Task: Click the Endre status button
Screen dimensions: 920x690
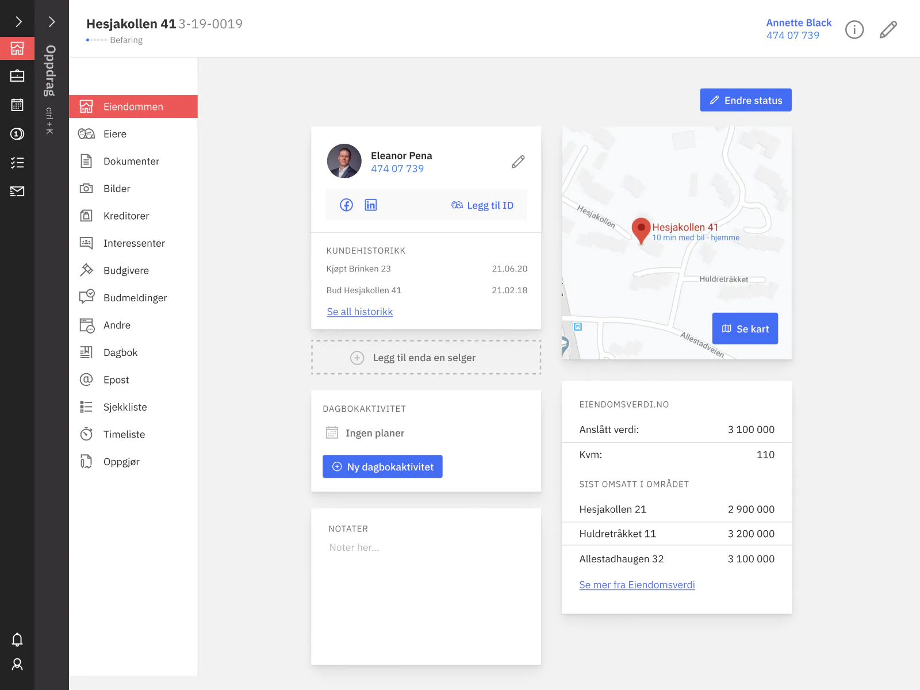Action: tap(745, 100)
